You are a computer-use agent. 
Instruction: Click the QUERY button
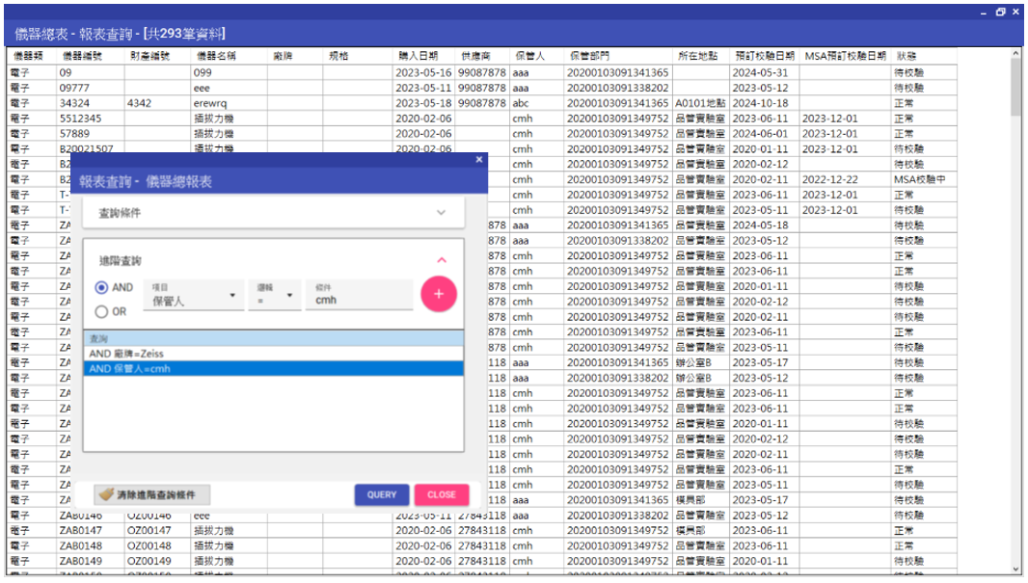point(382,494)
